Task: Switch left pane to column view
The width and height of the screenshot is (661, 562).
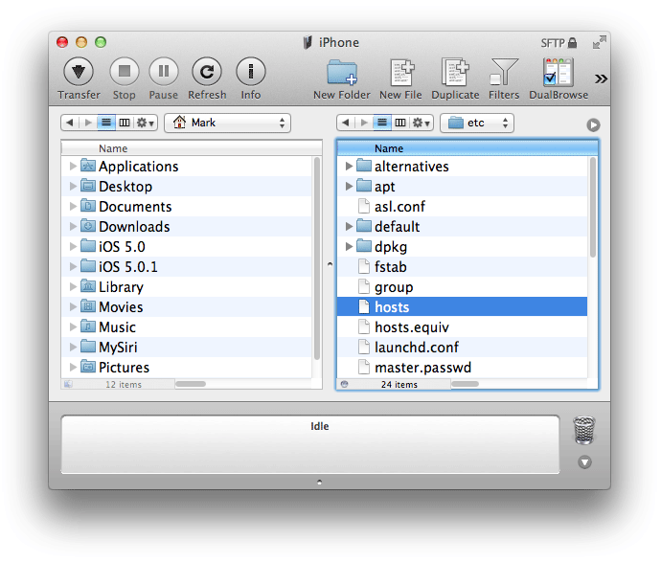Action: (124, 123)
